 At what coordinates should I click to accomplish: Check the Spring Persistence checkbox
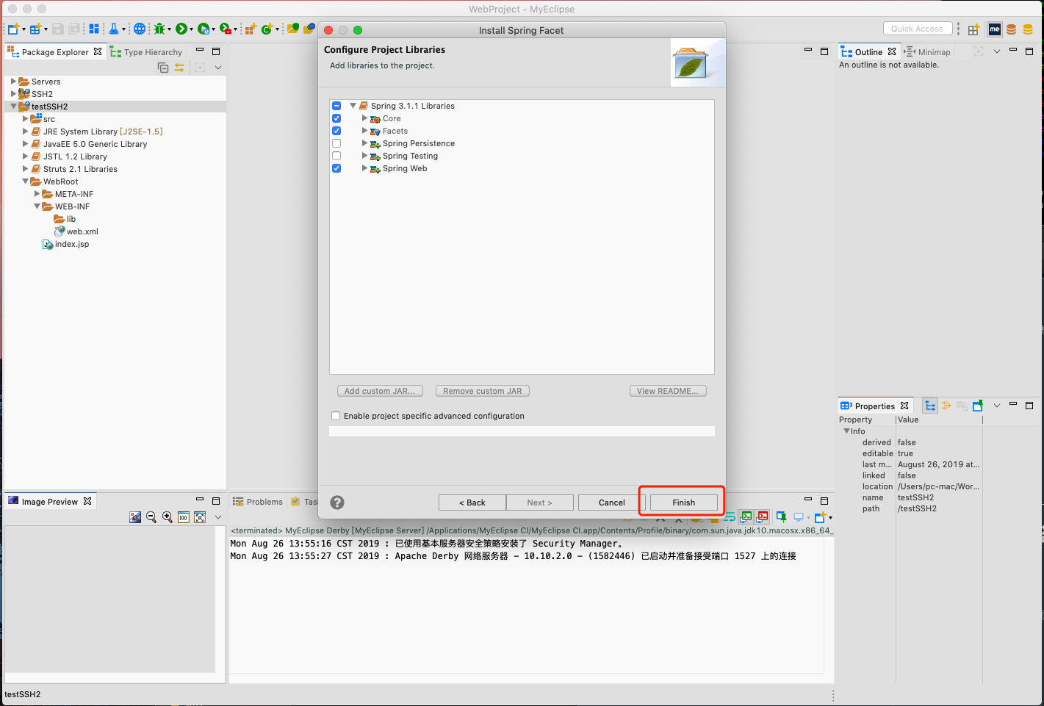pos(336,143)
